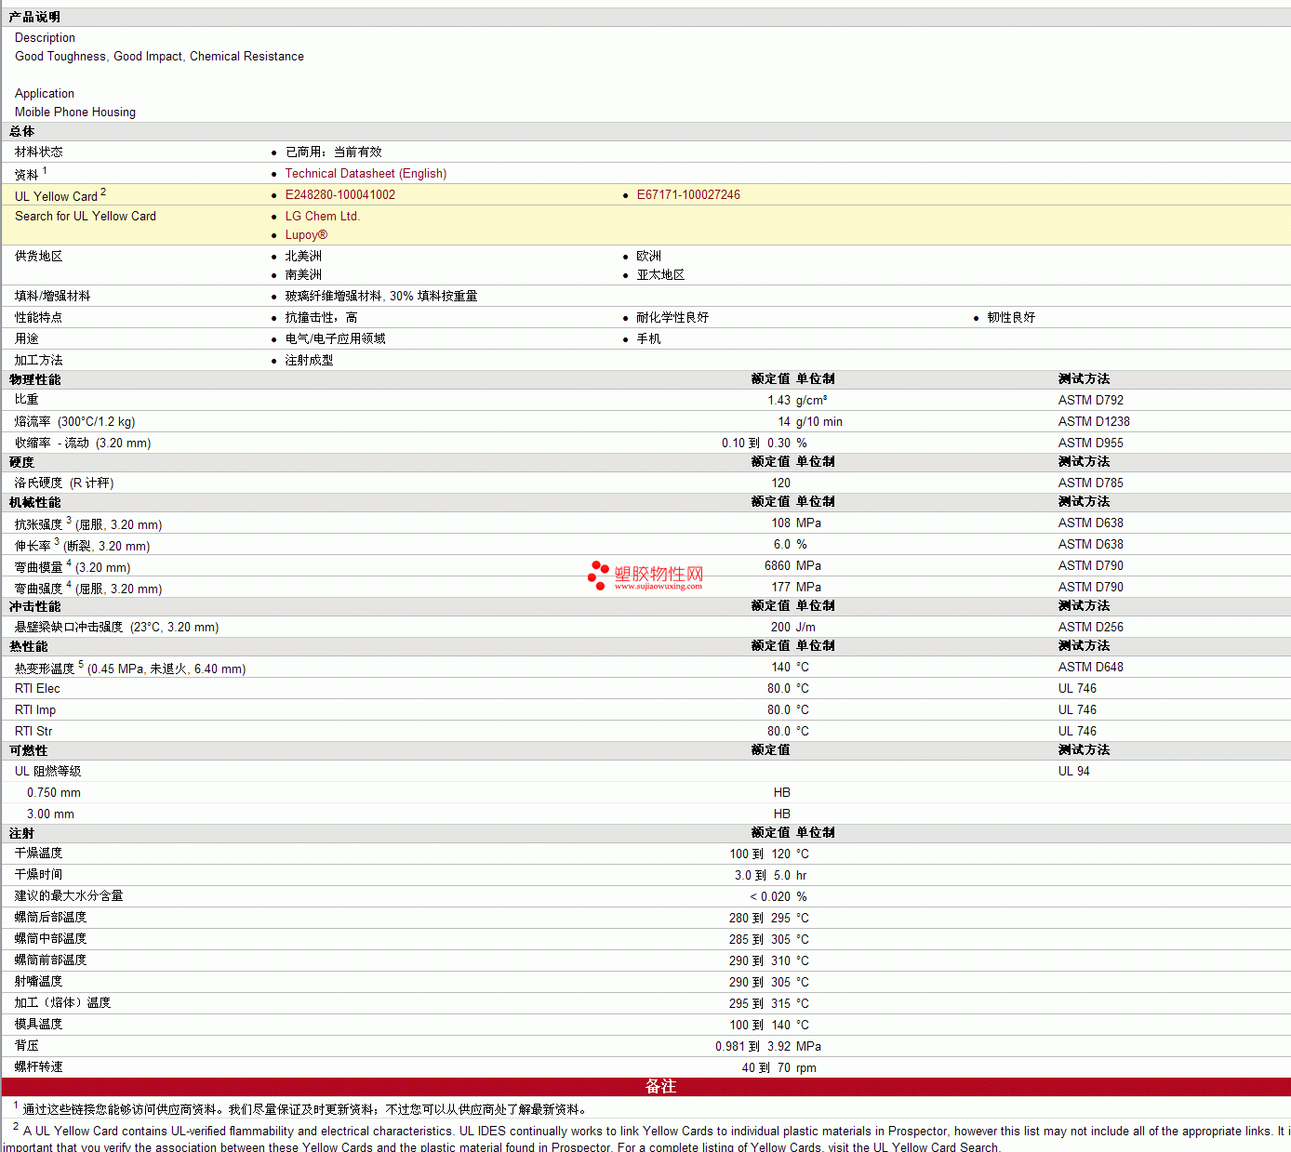Image resolution: width=1291 pixels, height=1152 pixels.
Task: Click footnote 1 beside 资料 label
Action: pos(45,171)
